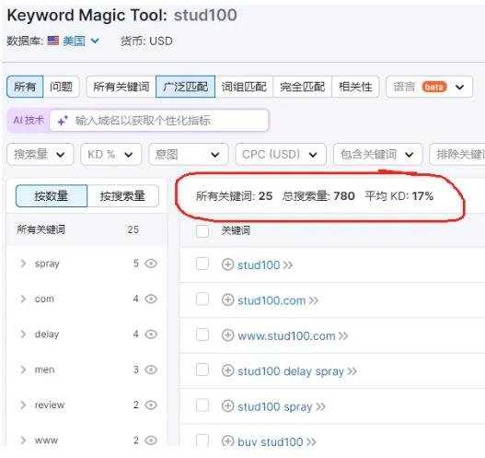Click the 关键词 column header
The width and height of the screenshot is (485, 458).
point(236,230)
